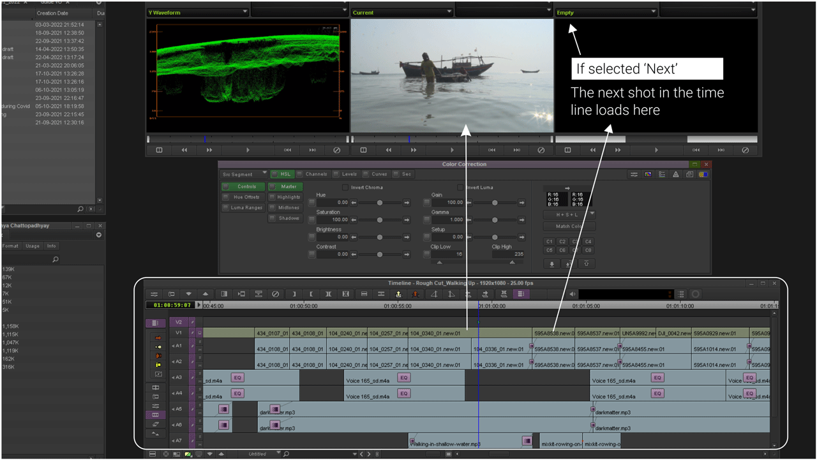Select the yellow Splice-in arrow icon
817x460 pixels.
(399, 293)
